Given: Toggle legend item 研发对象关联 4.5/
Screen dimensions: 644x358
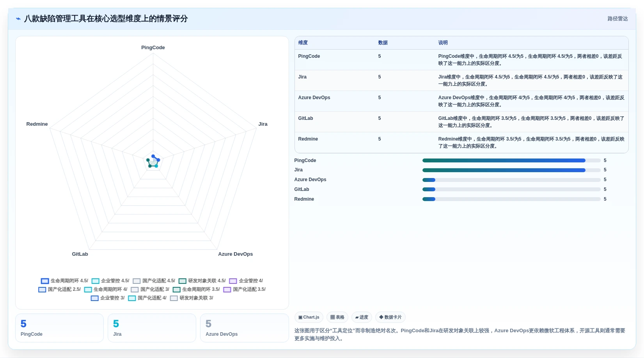Looking at the screenshot, I should point(202,281).
